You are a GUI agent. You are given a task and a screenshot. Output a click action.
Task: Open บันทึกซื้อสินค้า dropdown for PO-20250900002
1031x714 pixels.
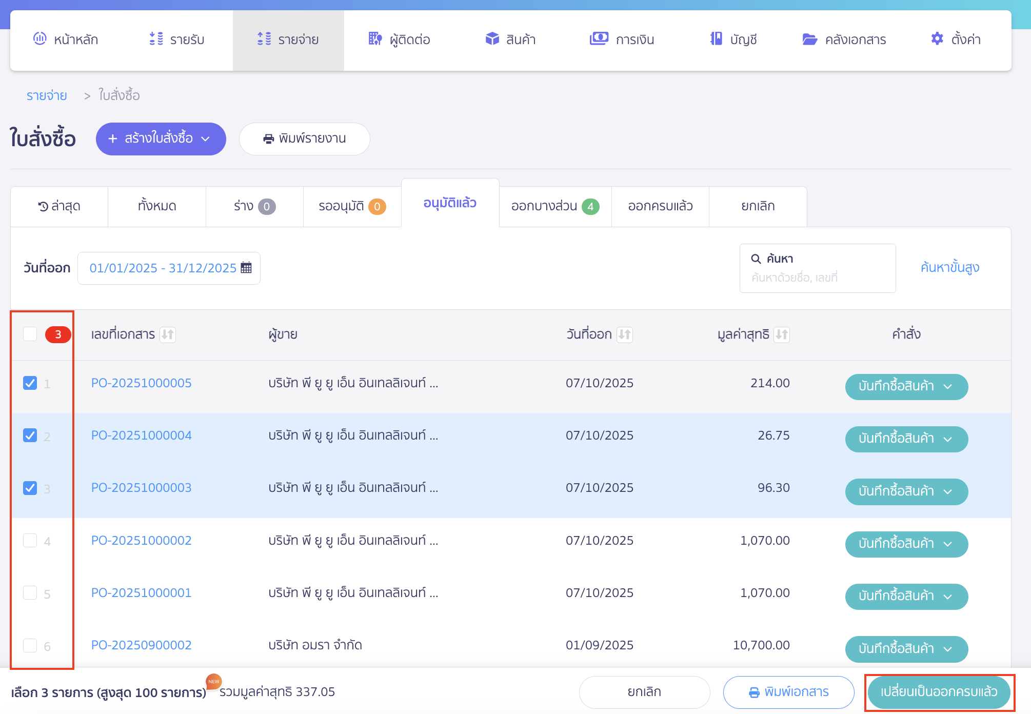(x=906, y=649)
